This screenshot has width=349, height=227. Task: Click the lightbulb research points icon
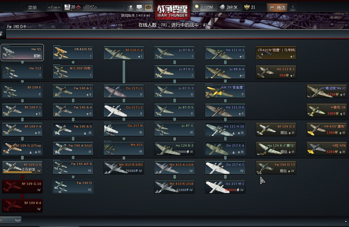[x=197, y=8]
